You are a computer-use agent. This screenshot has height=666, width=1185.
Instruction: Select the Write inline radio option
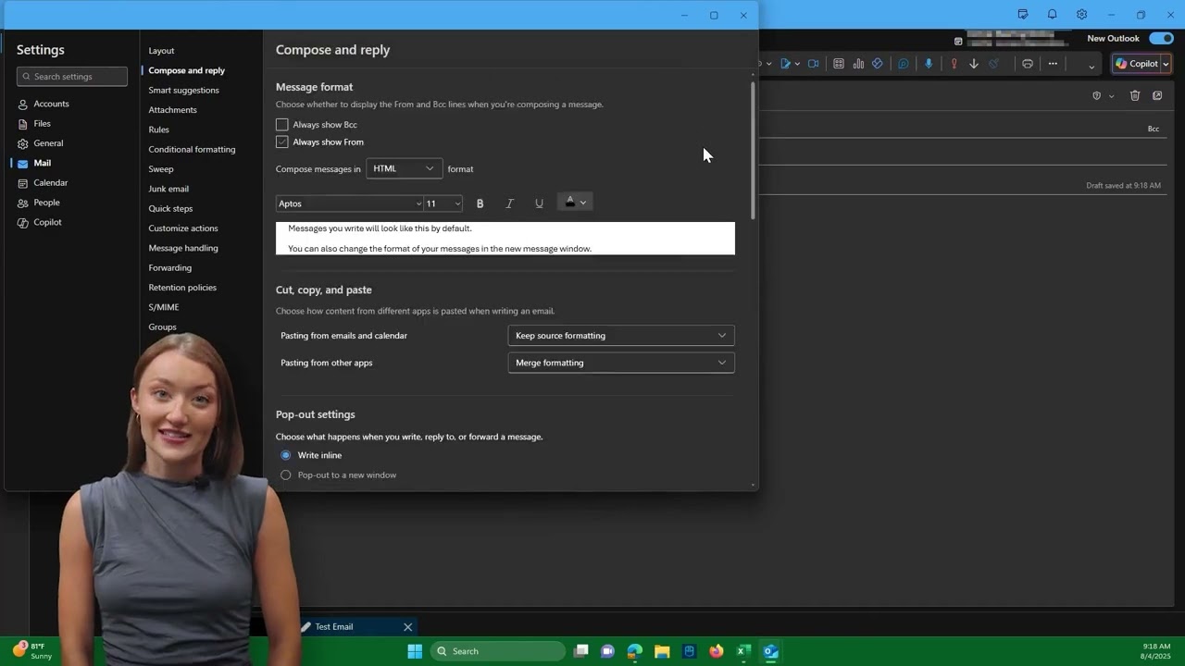point(285,455)
